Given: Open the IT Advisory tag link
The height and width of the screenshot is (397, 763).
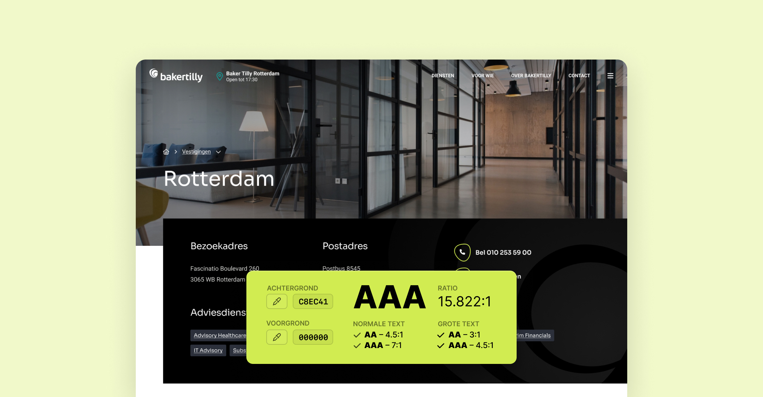Looking at the screenshot, I should 208,350.
